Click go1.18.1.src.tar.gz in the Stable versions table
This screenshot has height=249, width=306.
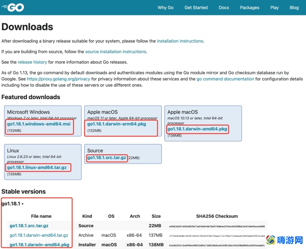click(29, 226)
